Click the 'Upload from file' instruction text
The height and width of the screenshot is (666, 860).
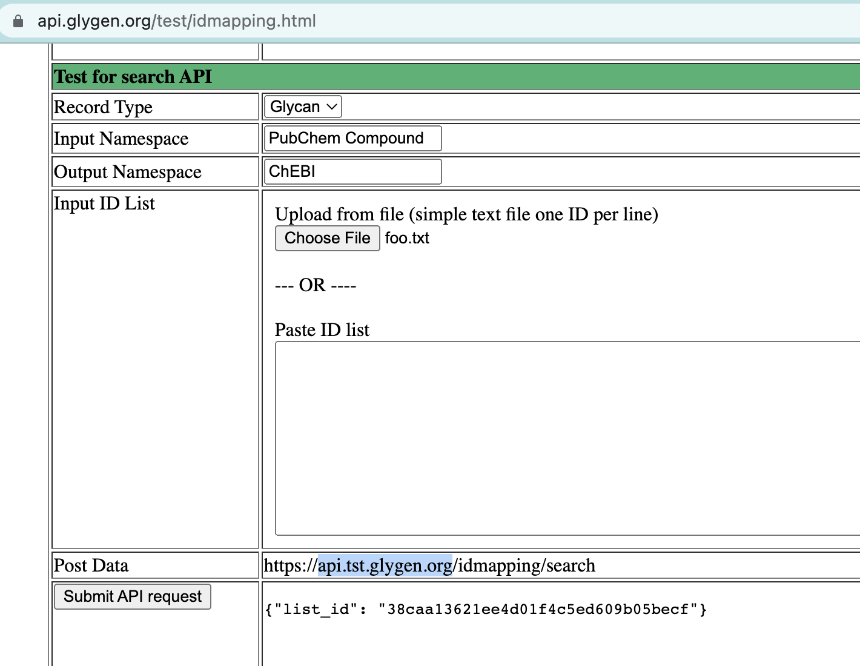click(x=466, y=214)
